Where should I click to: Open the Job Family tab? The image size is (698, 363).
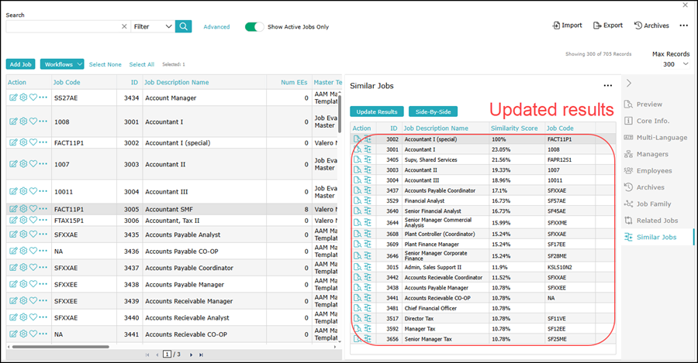point(654,204)
